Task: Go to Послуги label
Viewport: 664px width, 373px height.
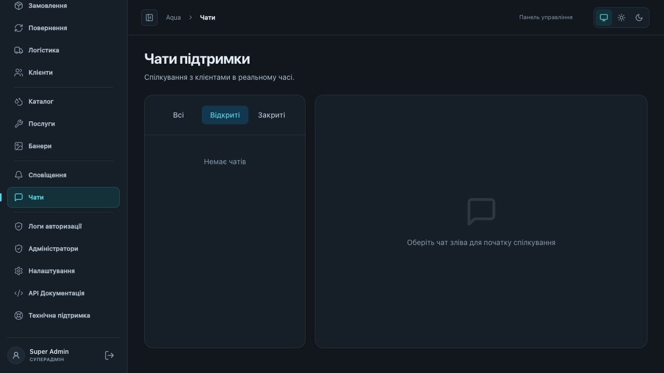Action: 41,124
